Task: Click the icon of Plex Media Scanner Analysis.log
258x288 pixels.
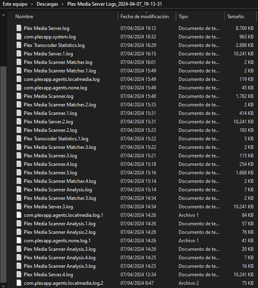Action: coord(19,190)
